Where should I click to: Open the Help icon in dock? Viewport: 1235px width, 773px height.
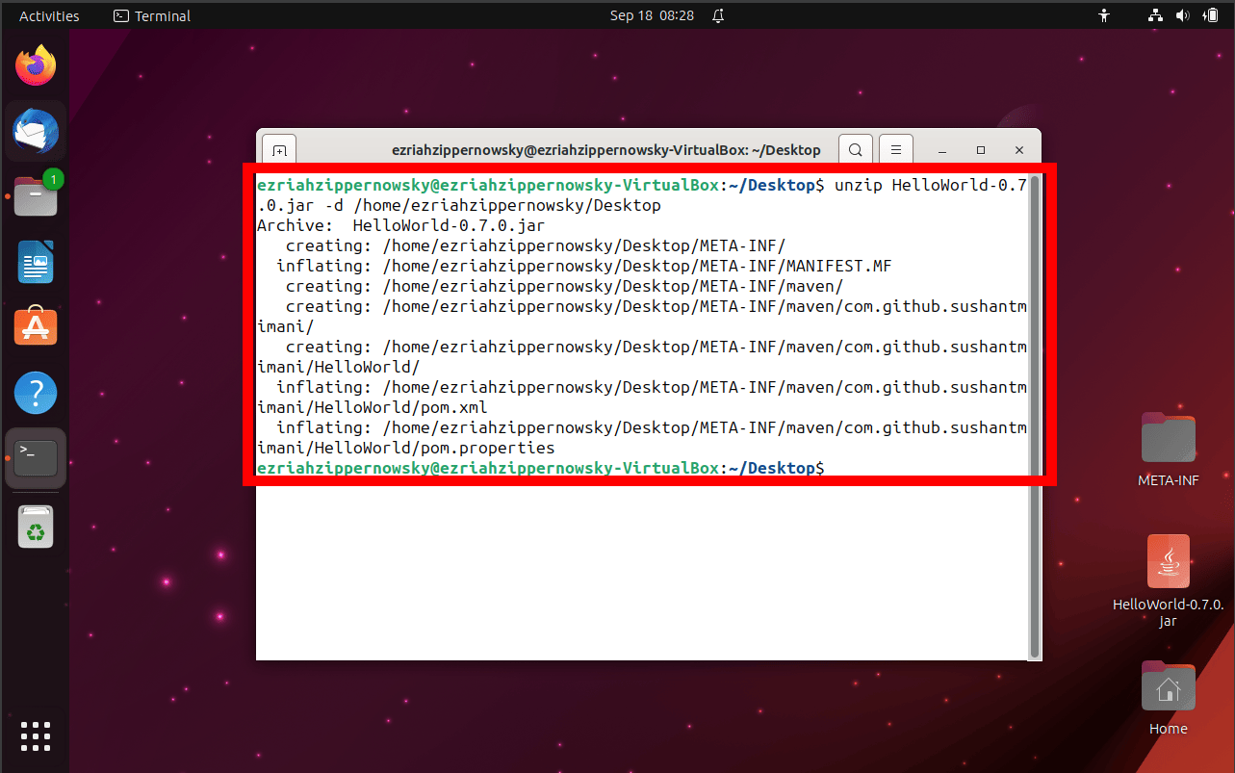(36, 393)
